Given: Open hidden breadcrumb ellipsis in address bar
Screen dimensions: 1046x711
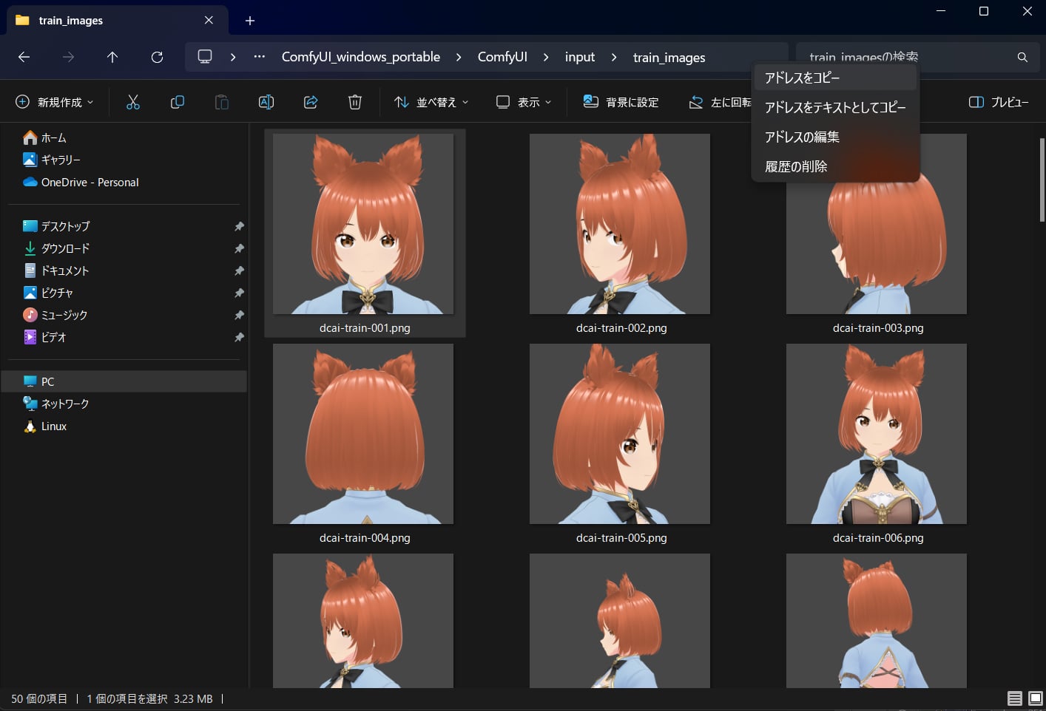Looking at the screenshot, I should (259, 57).
